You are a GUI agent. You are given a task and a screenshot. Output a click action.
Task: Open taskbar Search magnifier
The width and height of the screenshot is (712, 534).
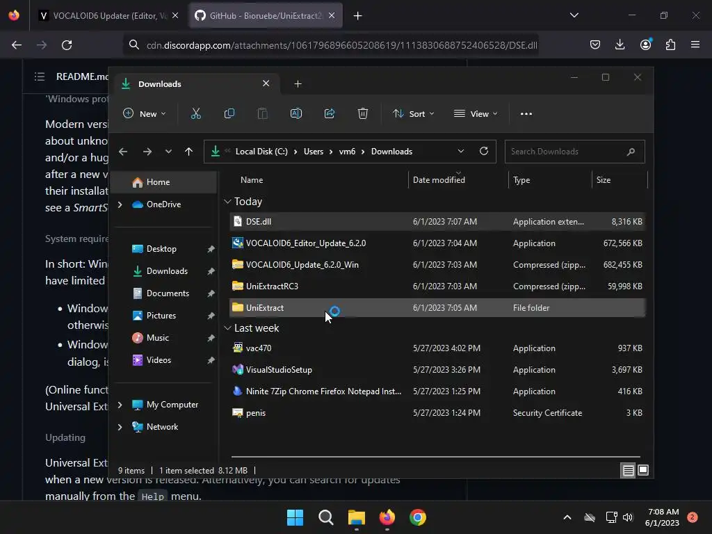[326, 517]
